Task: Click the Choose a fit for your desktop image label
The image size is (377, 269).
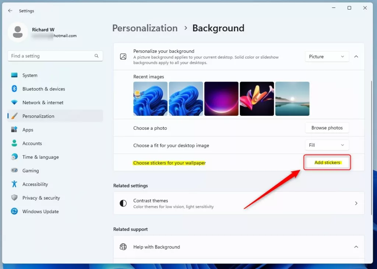Action: [171, 146]
